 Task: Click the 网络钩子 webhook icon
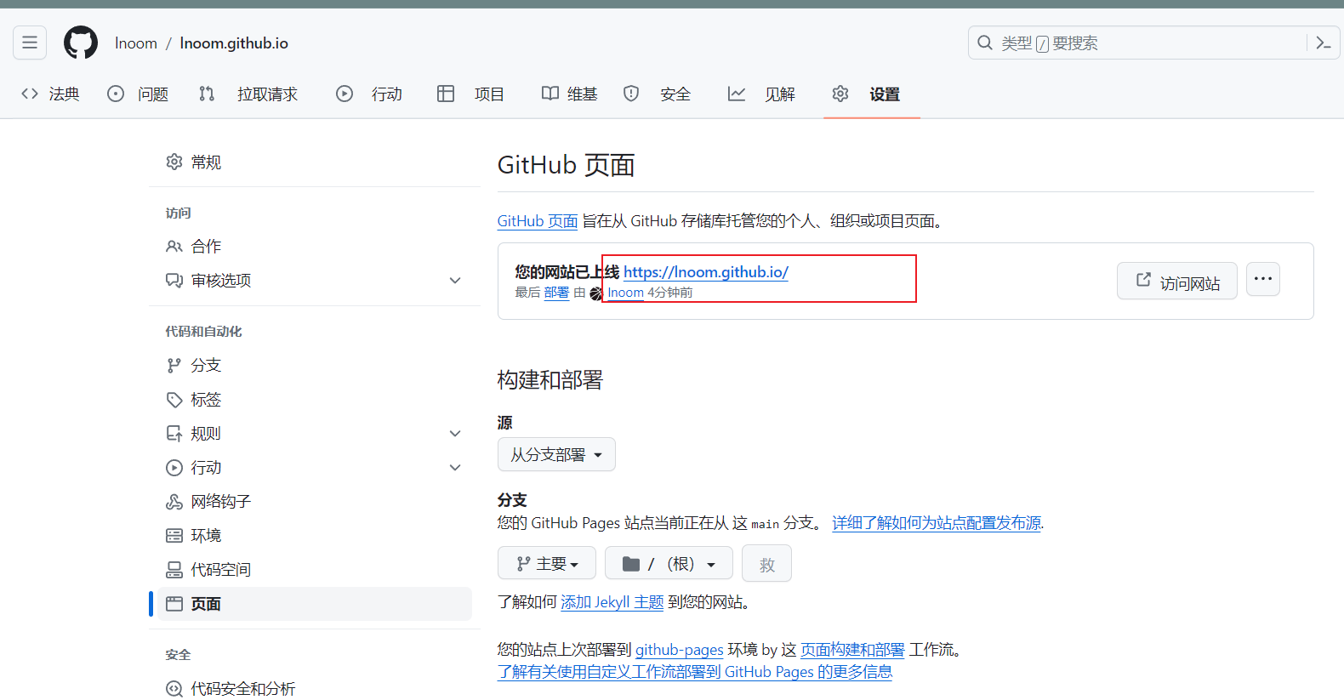pos(174,502)
